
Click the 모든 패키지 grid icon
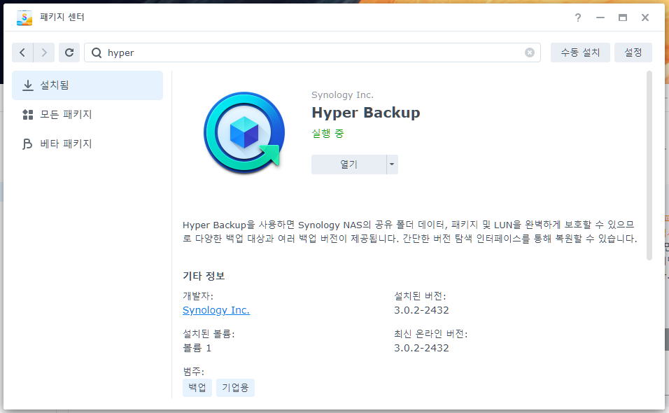click(x=28, y=114)
